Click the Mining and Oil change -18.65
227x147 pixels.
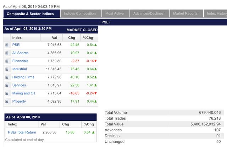coord(74,93)
